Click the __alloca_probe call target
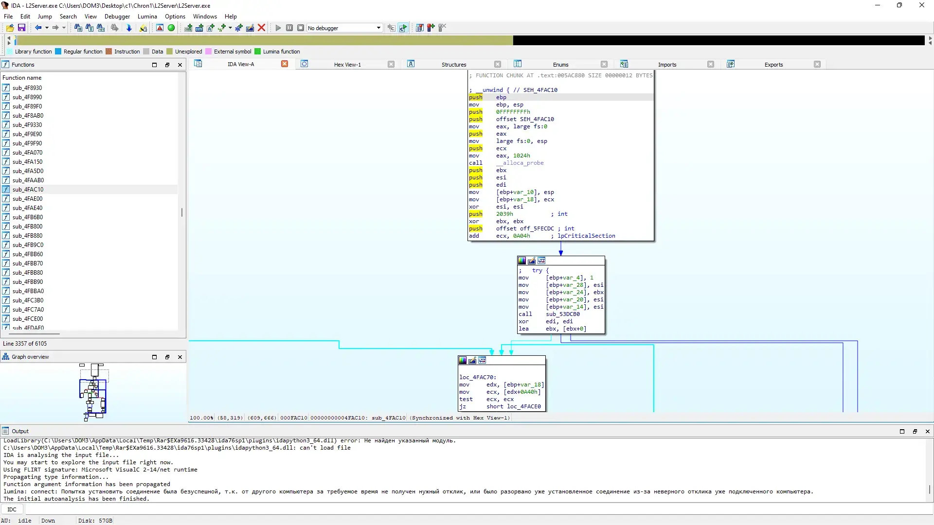 (x=520, y=163)
